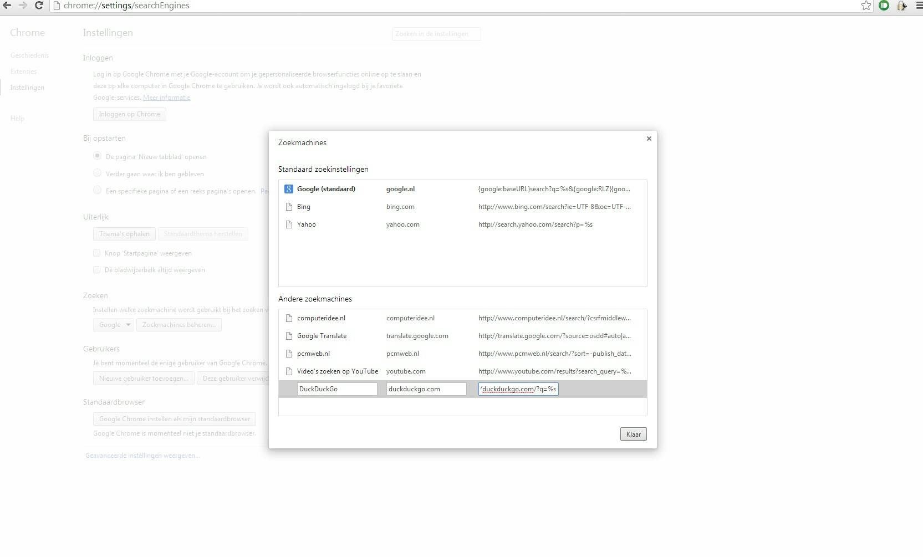Open Extensies in the left sidebar
The width and height of the screenshot is (923, 557).
pos(23,71)
